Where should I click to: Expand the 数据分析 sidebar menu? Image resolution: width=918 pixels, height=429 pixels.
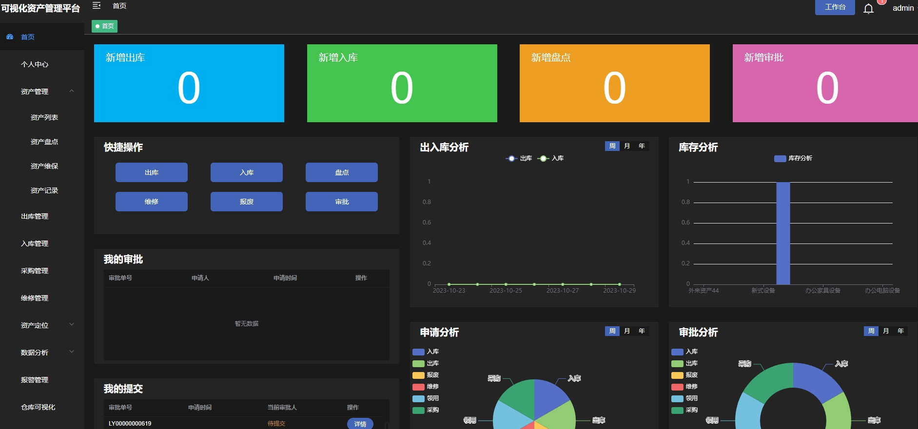point(72,352)
